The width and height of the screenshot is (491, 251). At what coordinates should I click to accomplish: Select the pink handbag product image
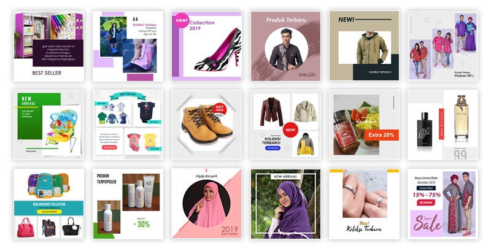[x=26, y=227]
